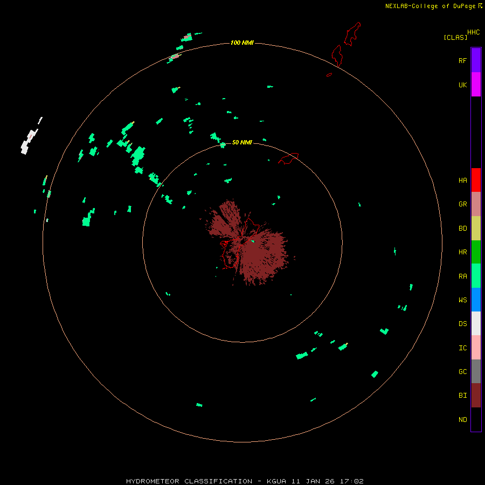Click the white DS legend swatch
The image size is (485, 485).
coord(476,323)
